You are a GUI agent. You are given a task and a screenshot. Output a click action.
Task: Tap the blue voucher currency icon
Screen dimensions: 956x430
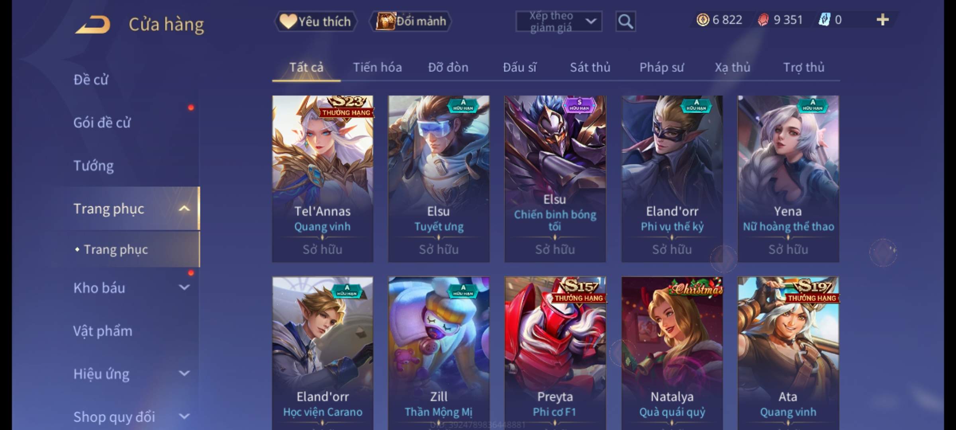824,20
